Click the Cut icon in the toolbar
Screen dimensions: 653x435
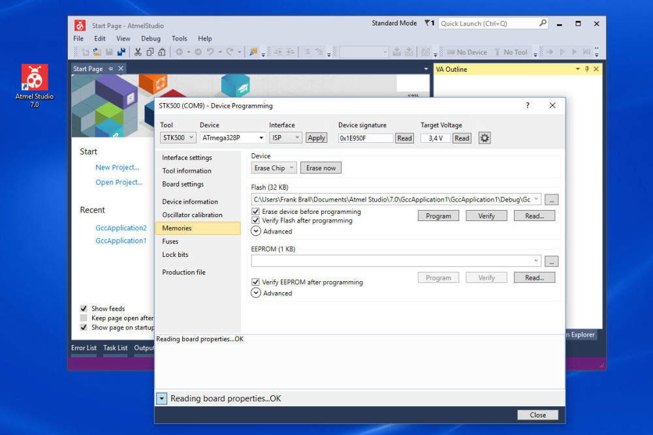(138, 52)
